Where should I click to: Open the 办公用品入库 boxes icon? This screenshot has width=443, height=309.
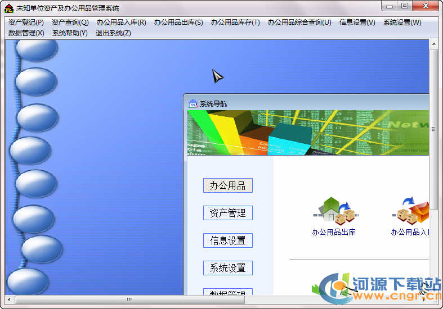tap(413, 211)
